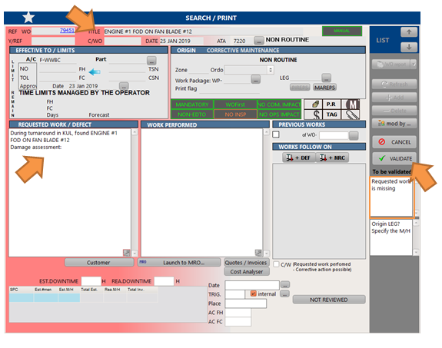Open the Work Package ellipsis button

(256, 79)
